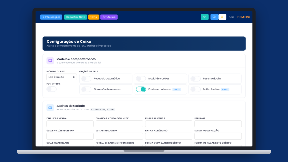The image size is (288, 162).
Task: Focus the first Finalizar Venda shortcut field
Action: (x=70, y=124)
